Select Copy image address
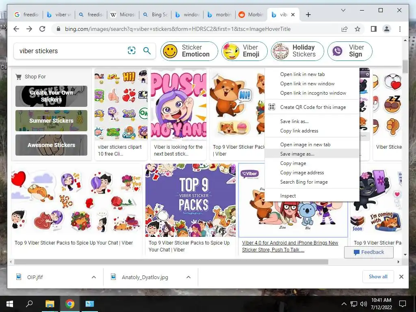 pyautogui.click(x=312, y=172)
